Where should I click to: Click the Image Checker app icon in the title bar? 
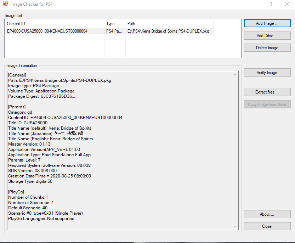pos(6,4)
